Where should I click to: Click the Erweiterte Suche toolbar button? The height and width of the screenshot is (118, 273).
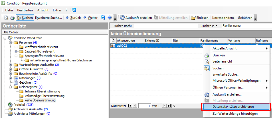(x=48, y=18)
